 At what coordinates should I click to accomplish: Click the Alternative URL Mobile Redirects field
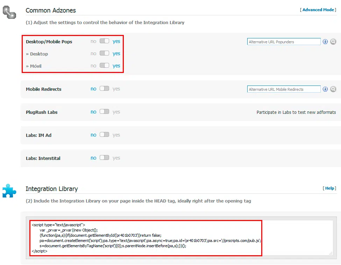(284, 89)
